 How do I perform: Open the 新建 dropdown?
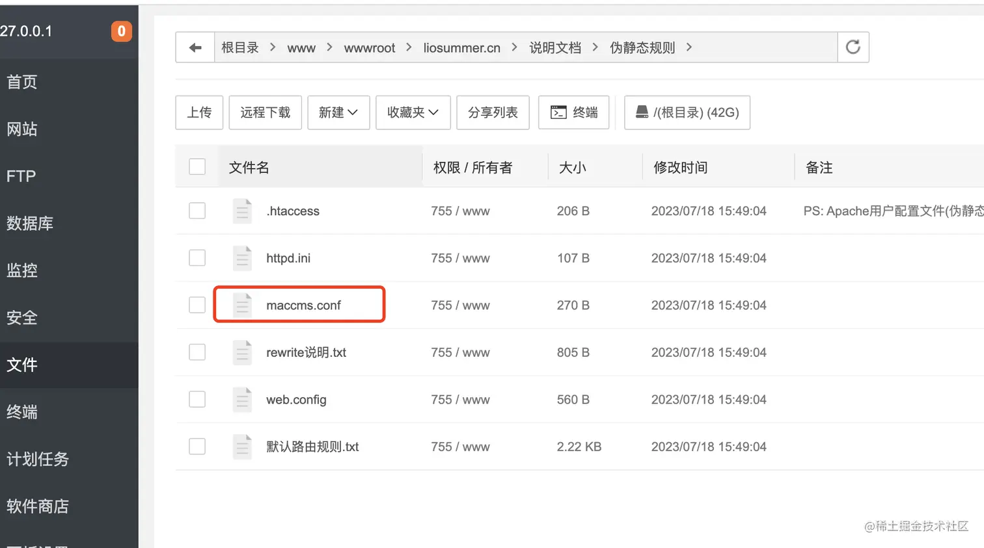coord(338,112)
